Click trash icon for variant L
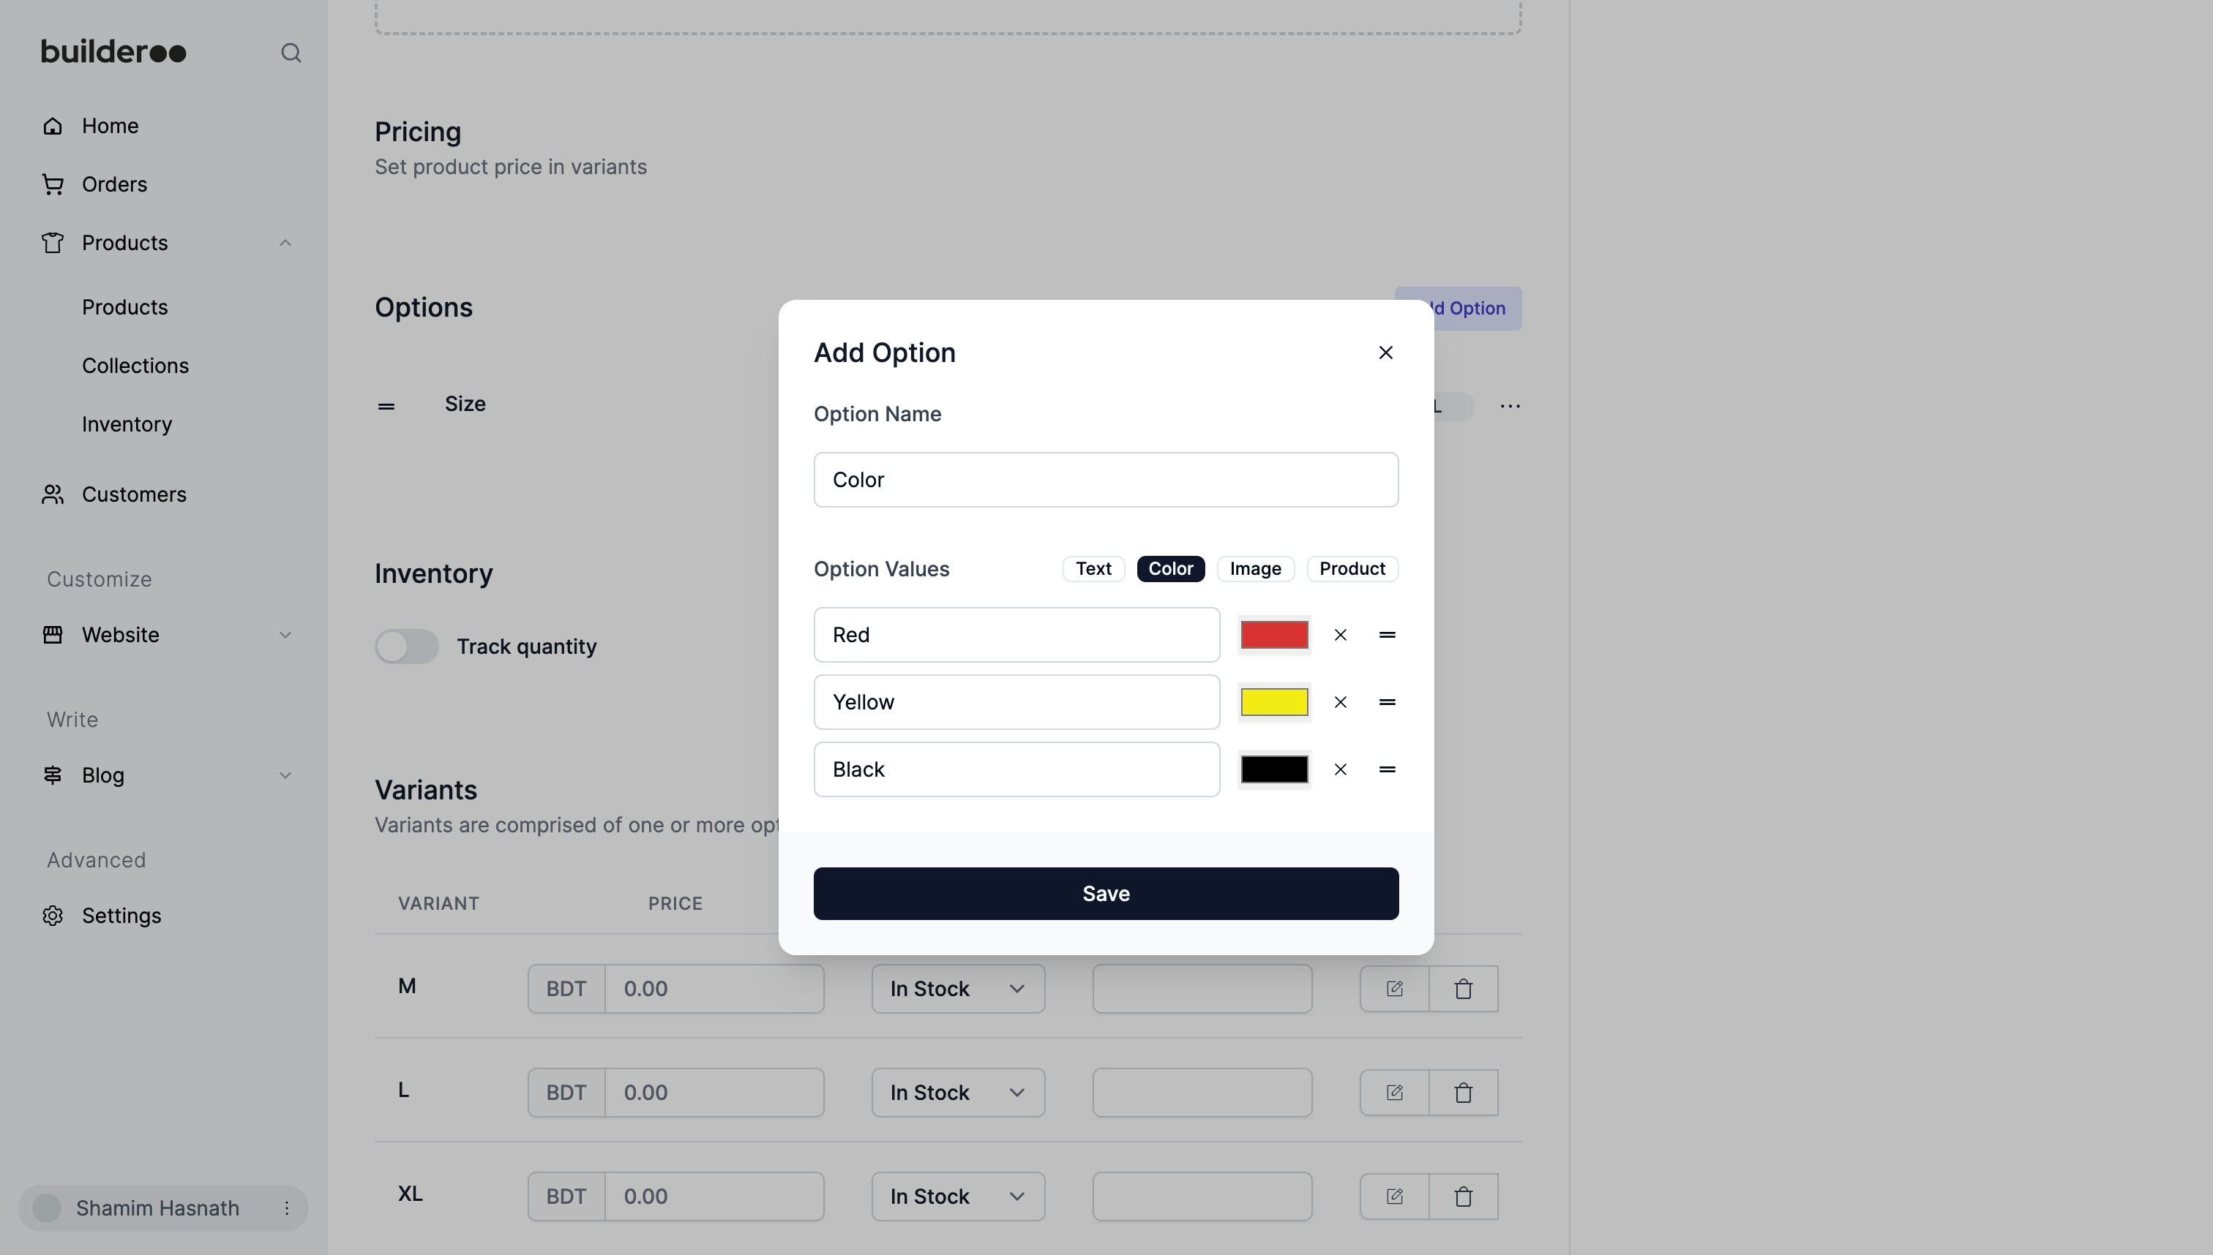 (1464, 1093)
